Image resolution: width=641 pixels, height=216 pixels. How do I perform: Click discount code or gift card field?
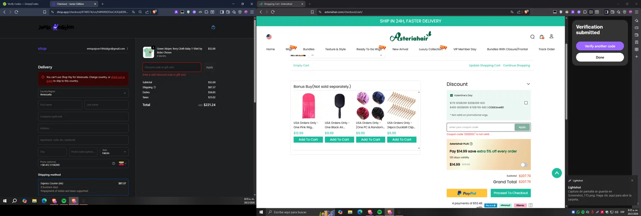tap(172, 67)
